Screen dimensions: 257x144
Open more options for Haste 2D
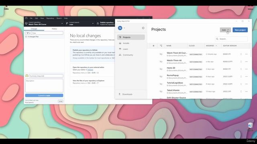pyautogui.click(x=246, y=69)
